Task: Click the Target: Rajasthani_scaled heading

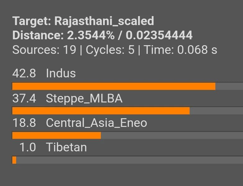Action: click(x=83, y=21)
